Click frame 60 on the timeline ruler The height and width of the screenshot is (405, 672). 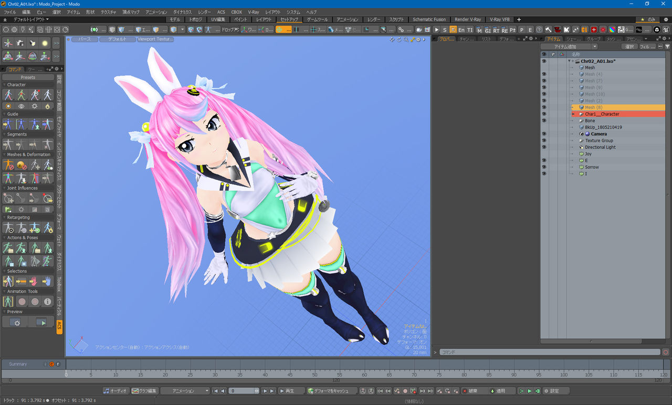click(364, 375)
